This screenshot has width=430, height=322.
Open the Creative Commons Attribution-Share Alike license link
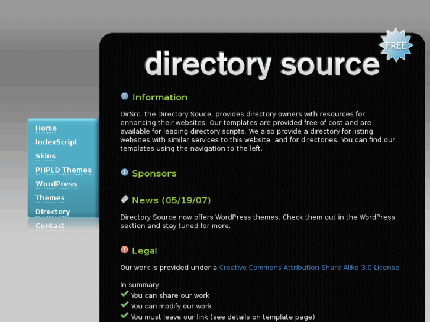click(309, 268)
